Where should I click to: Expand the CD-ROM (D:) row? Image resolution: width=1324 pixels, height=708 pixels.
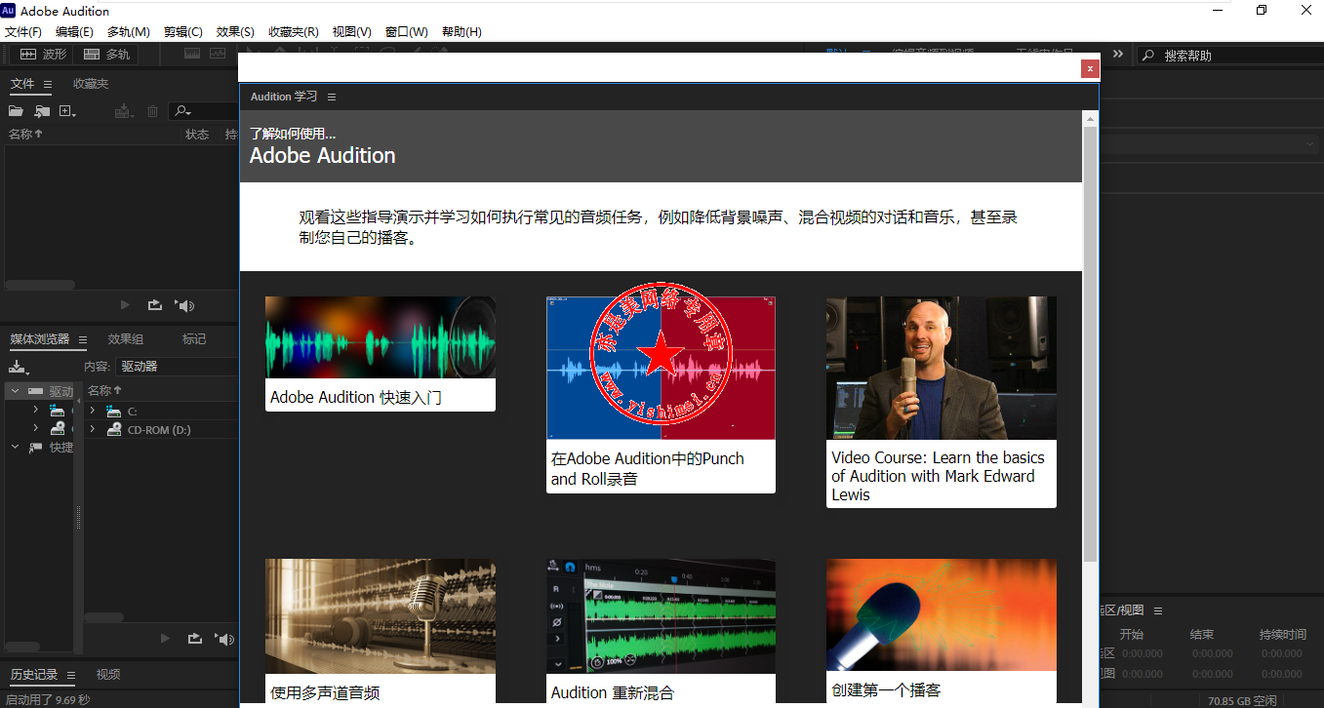pyautogui.click(x=93, y=429)
